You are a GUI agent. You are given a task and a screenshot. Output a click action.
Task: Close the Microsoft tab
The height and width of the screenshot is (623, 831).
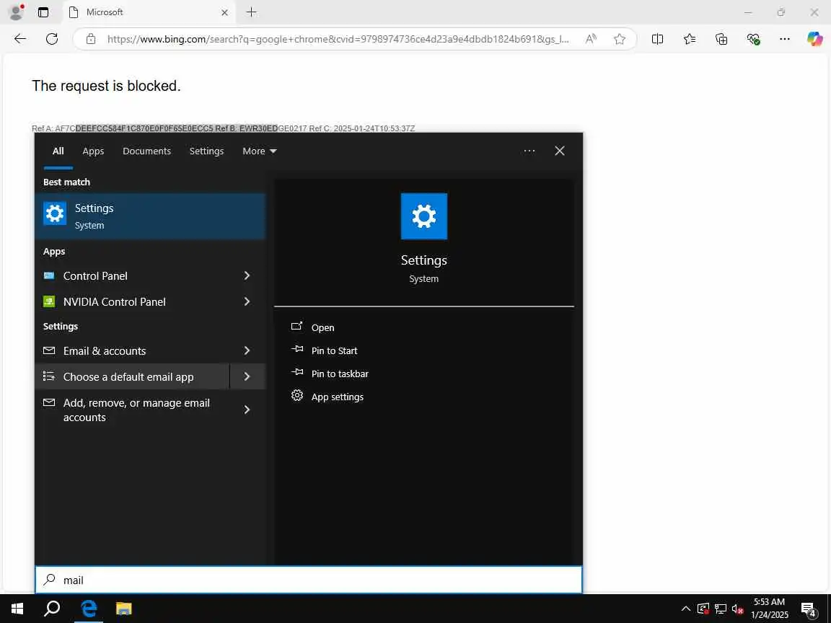[225, 12]
